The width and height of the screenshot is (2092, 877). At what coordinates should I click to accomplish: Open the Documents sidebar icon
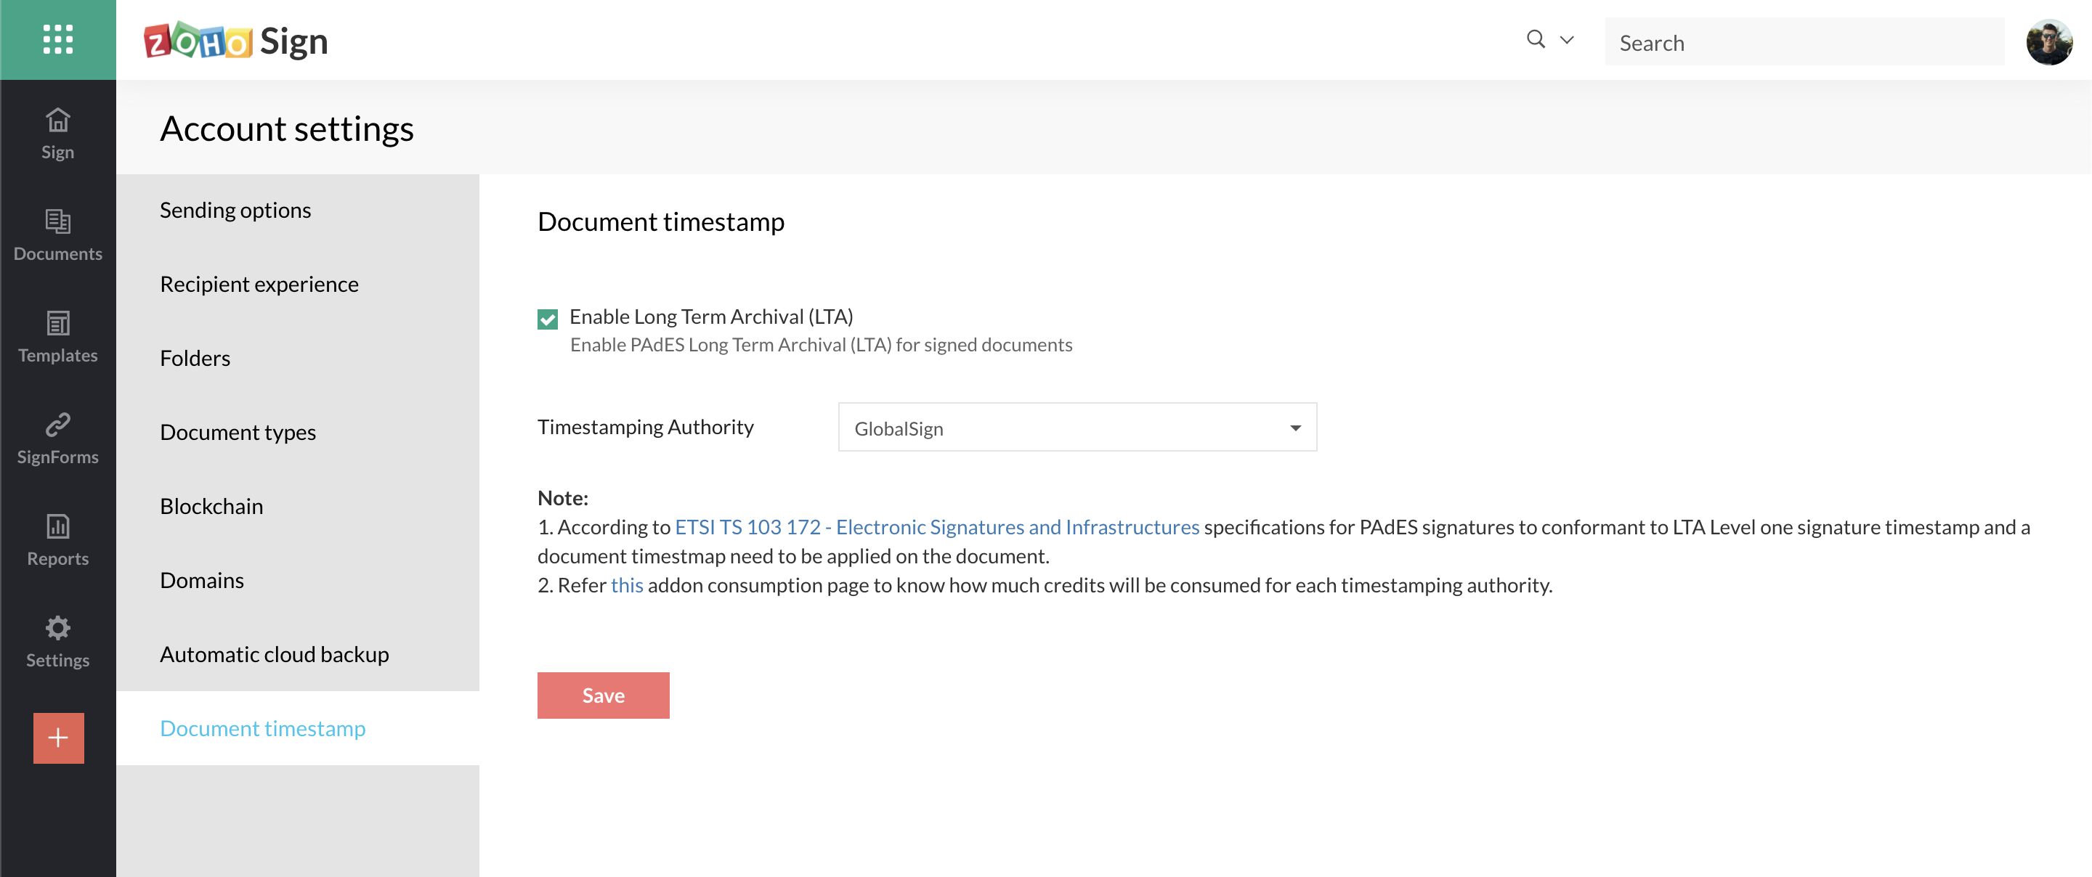coord(57,221)
